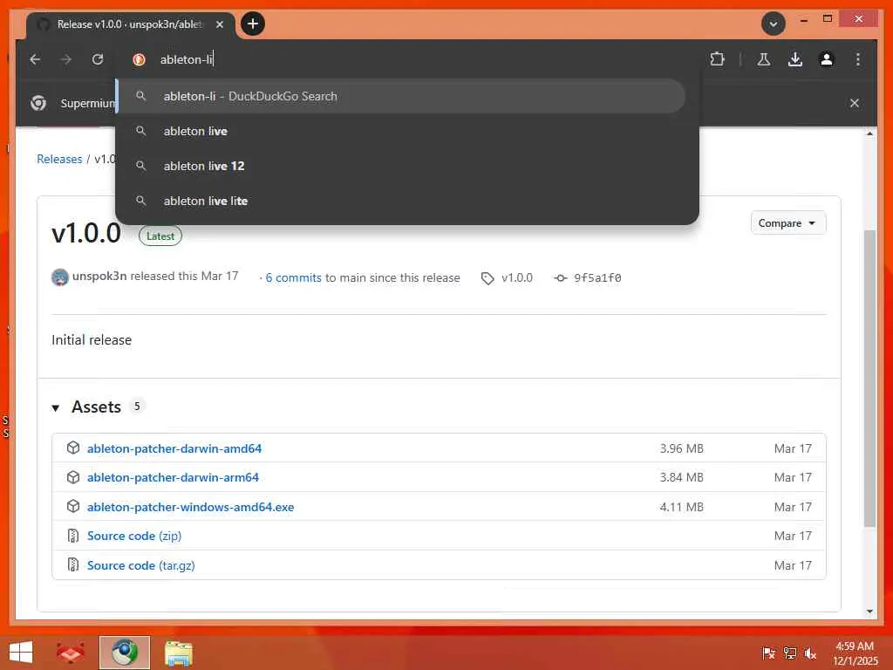This screenshot has width=893, height=670.
Task: Click the Action Center flag tray icon
Action: (769, 653)
